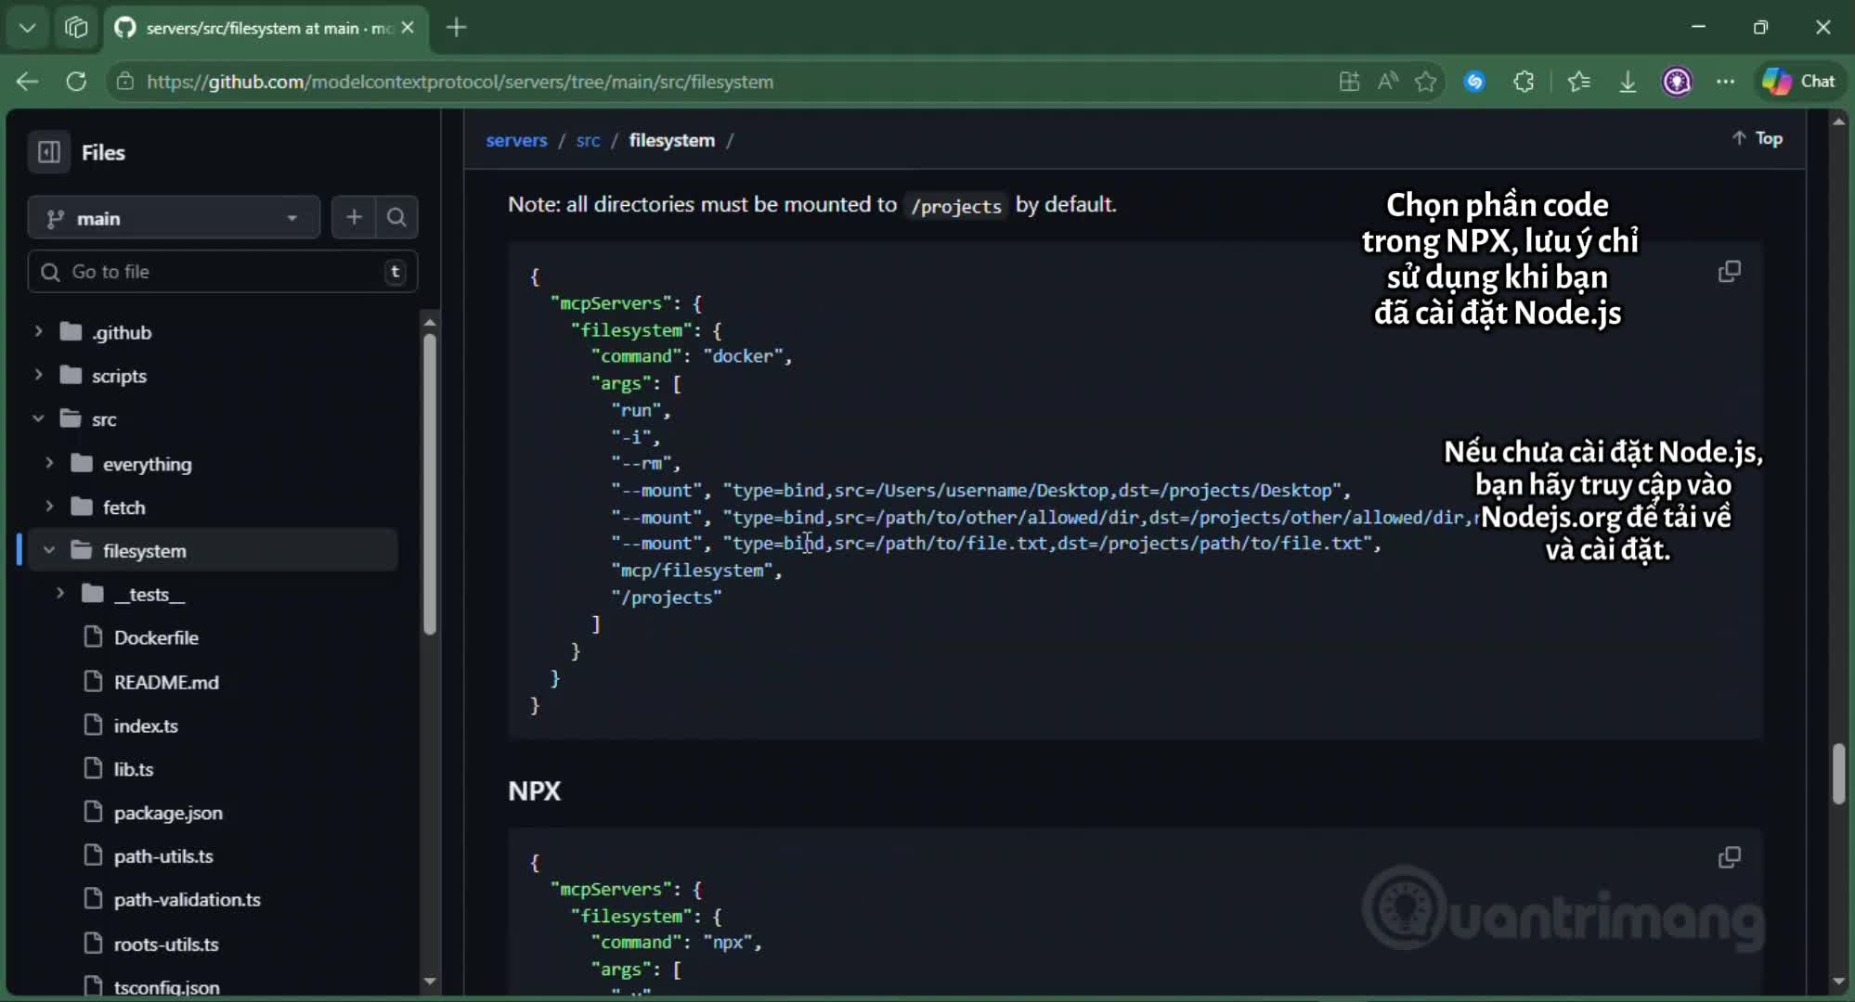Select the servers/src/filesystem browser tab
Screen dimensions: 1855x1002
click(x=266, y=28)
